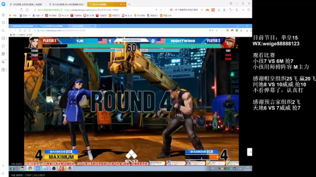The width and height of the screenshot is (316, 177).
Task: Click the plus icon in the outer toolbar
Action: tap(243, 10)
